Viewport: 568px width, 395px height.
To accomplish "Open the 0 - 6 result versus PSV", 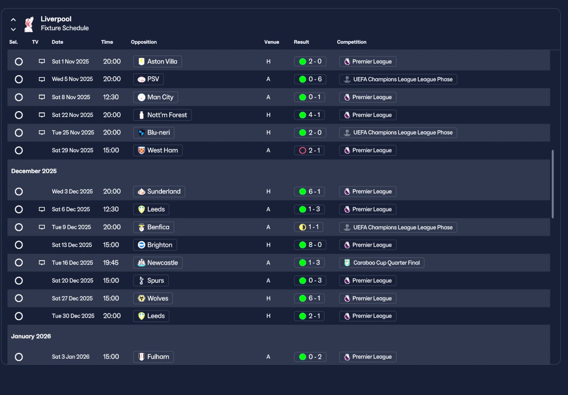I will click(x=310, y=79).
